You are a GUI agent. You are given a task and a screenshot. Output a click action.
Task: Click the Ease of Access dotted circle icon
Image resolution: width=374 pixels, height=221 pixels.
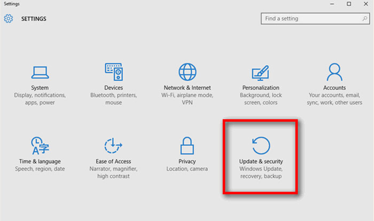[x=113, y=145]
